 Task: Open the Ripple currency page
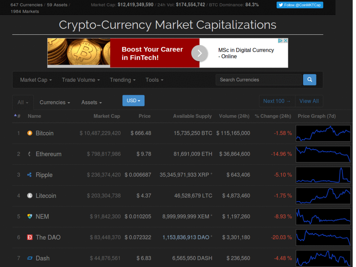[x=44, y=175]
